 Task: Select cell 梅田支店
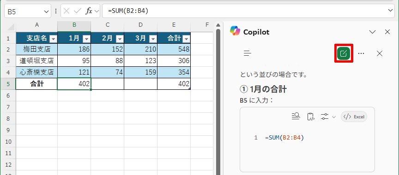click(x=37, y=49)
